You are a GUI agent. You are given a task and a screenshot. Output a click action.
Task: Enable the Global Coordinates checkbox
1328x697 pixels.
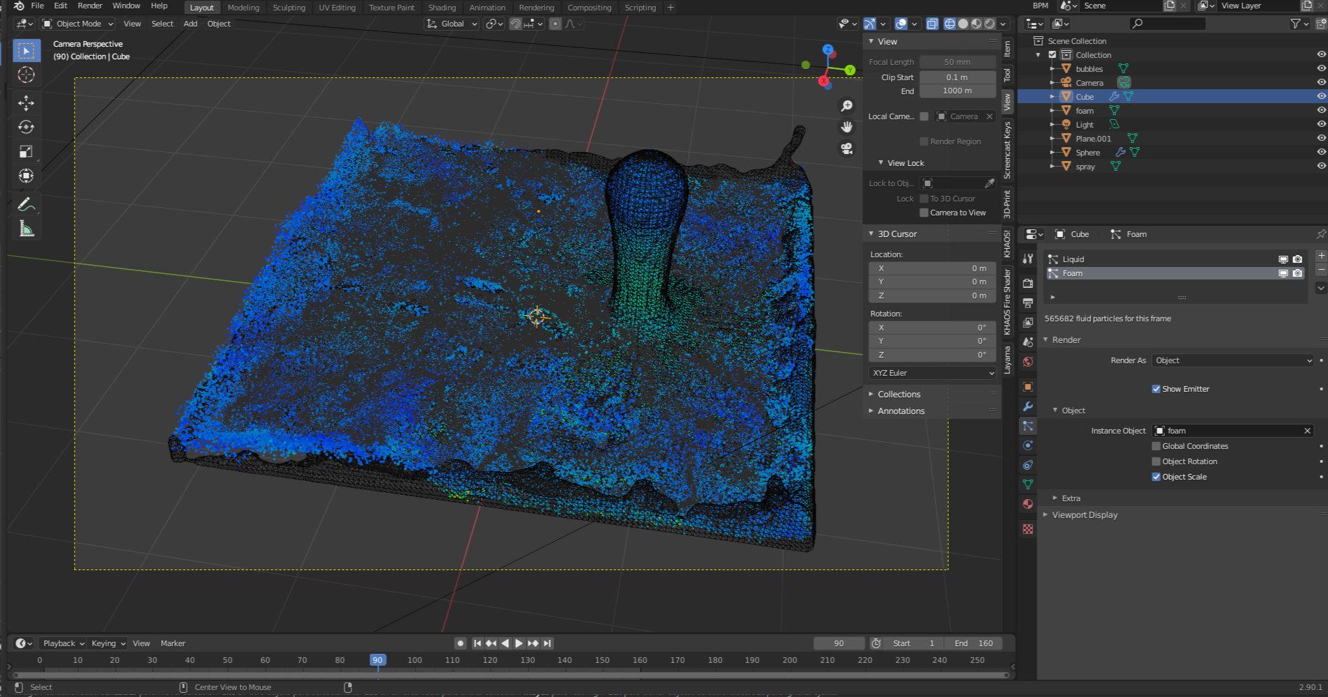(1156, 446)
